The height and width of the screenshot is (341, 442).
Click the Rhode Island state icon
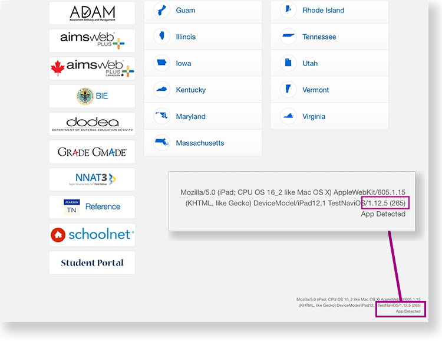pyautogui.click(x=288, y=11)
